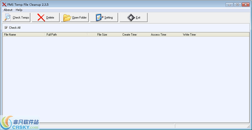The height and width of the screenshot is (130, 252).
Task: Sort list by File Name column
Action: pos(24,35)
